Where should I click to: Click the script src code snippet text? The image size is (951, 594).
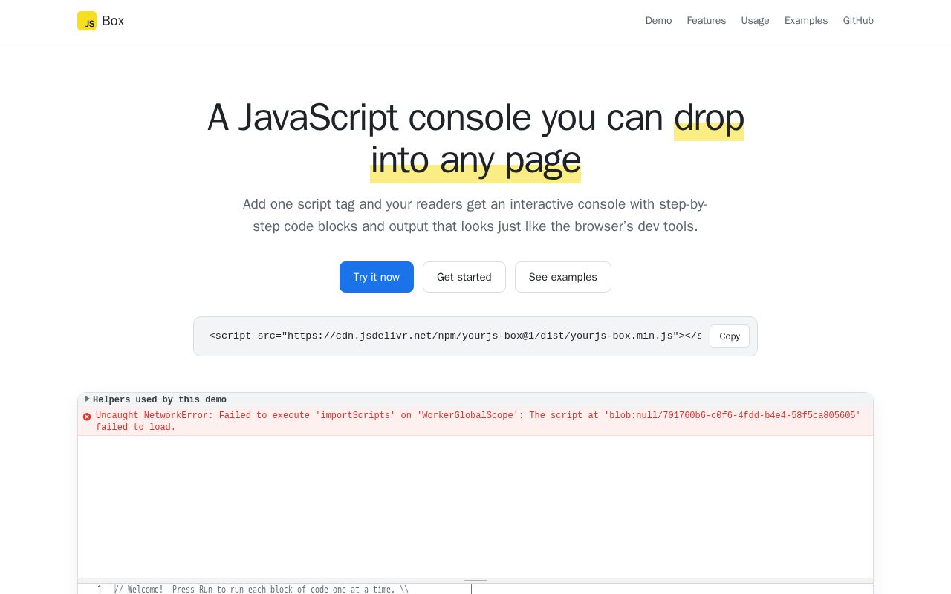click(x=455, y=336)
